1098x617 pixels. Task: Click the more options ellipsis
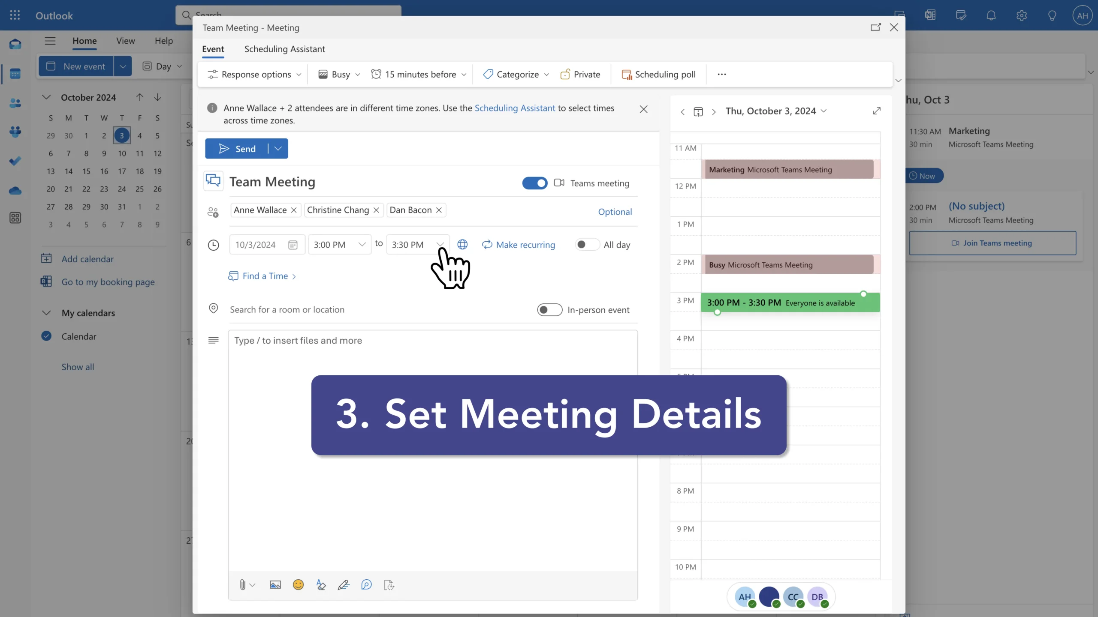coord(722,75)
